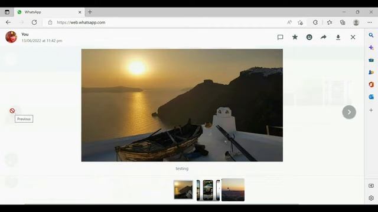
Task: Click the main sunset photo
Action: click(x=182, y=105)
